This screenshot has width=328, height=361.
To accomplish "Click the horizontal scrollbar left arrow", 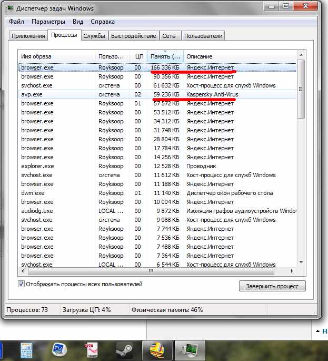I will click(23, 271).
